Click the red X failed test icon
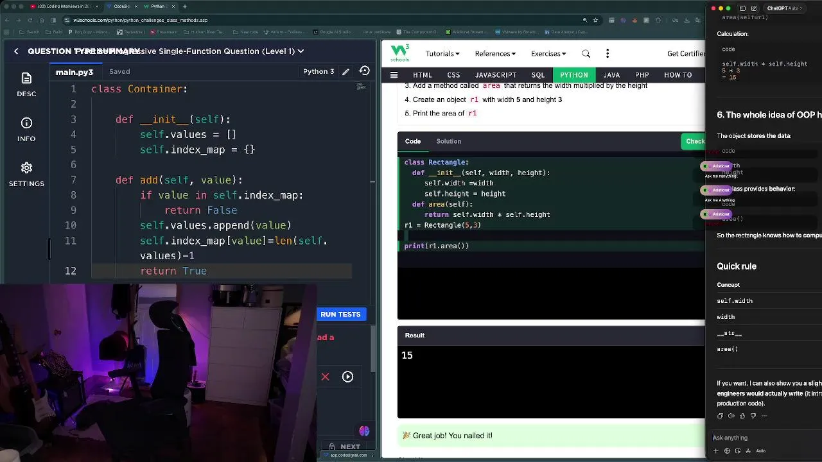Screen dimensions: 822x462 coord(325,377)
